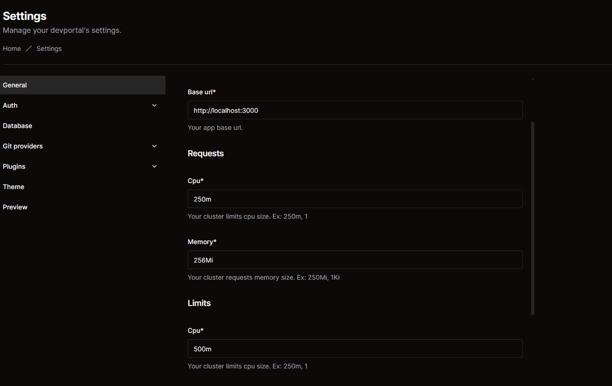Click the Plugins sidebar label
Image resolution: width=612 pixels, height=386 pixels.
tap(14, 166)
